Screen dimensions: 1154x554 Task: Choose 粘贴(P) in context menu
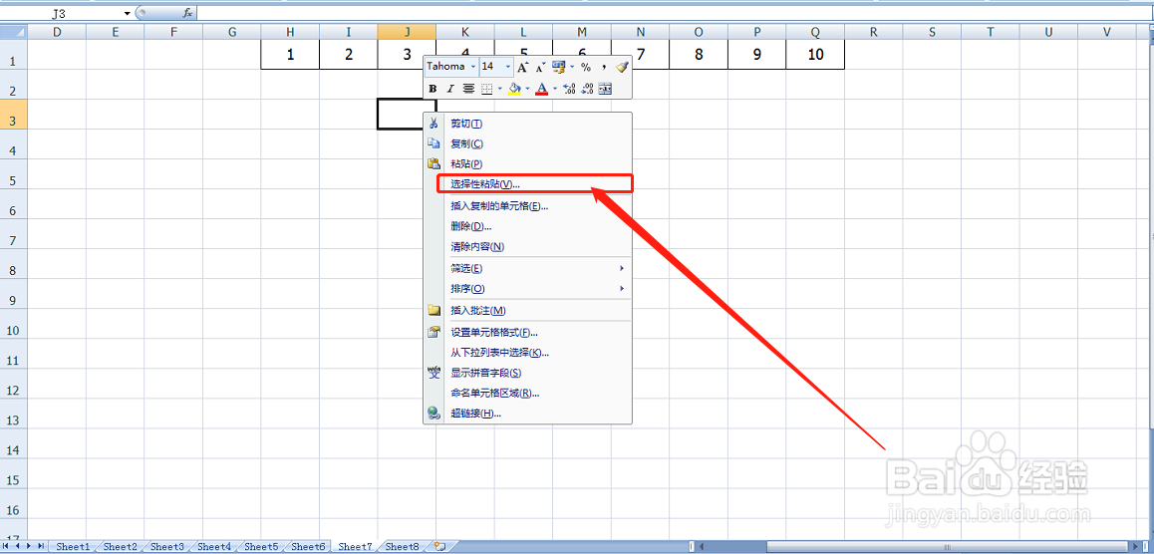point(527,163)
